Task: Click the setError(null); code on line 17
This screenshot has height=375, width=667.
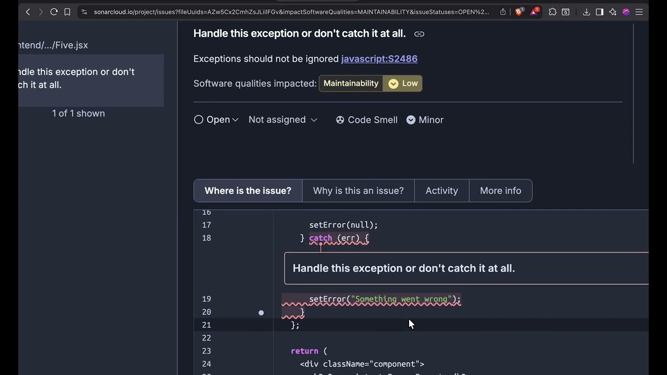Action: pyautogui.click(x=343, y=225)
